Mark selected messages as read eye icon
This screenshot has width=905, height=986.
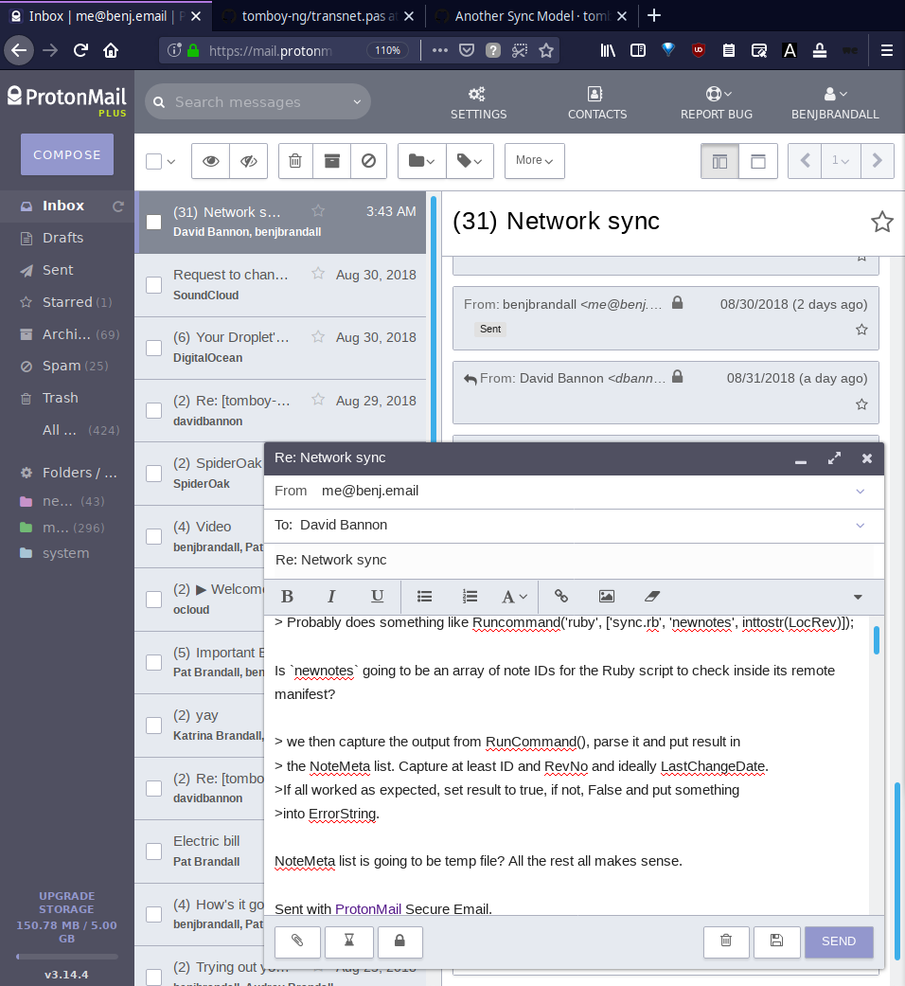tap(210, 161)
